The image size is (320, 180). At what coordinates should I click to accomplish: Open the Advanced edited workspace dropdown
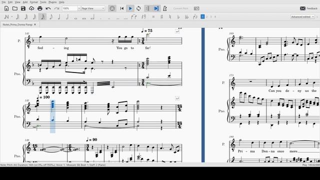click(302, 16)
